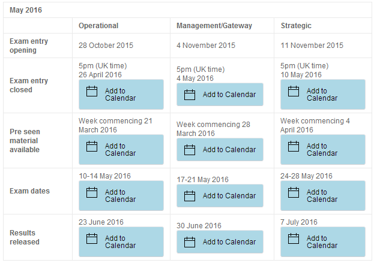The image size is (377, 263).
Task: Select the Strategic column header
Action: coord(296,26)
